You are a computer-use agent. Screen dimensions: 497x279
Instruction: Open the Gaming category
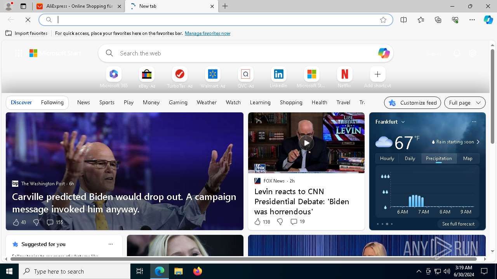click(178, 102)
